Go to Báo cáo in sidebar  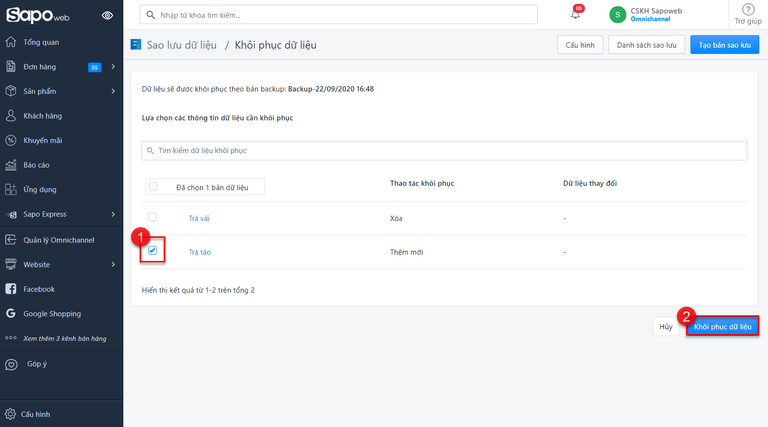pyautogui.click(x=37, y=165)
